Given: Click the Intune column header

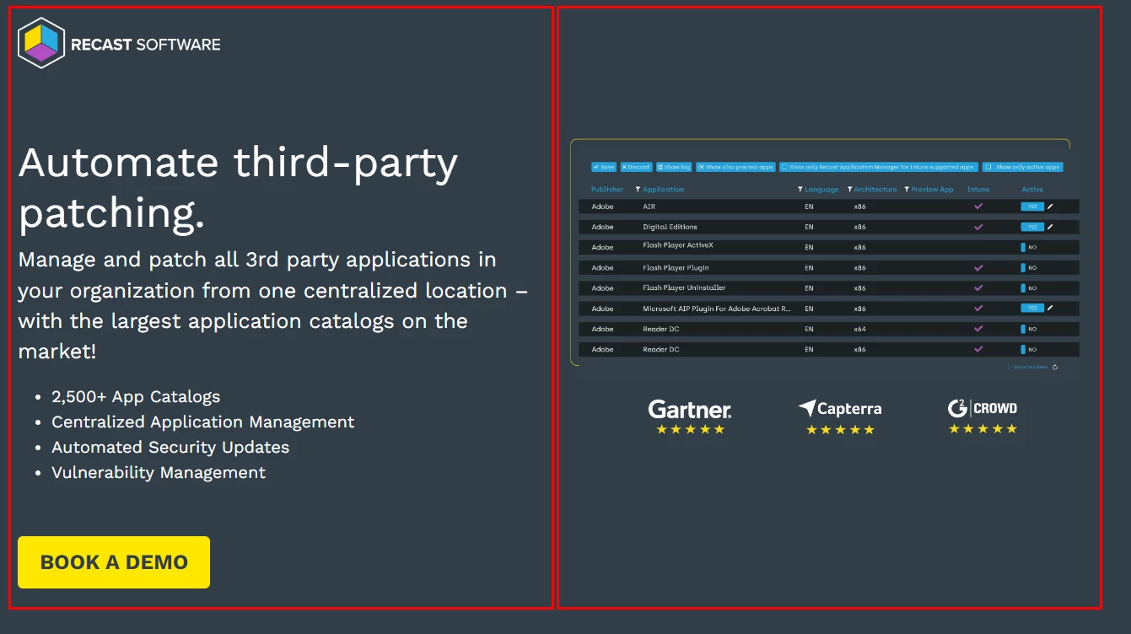Looking at the screenshot, I should (x=978, y=190).
